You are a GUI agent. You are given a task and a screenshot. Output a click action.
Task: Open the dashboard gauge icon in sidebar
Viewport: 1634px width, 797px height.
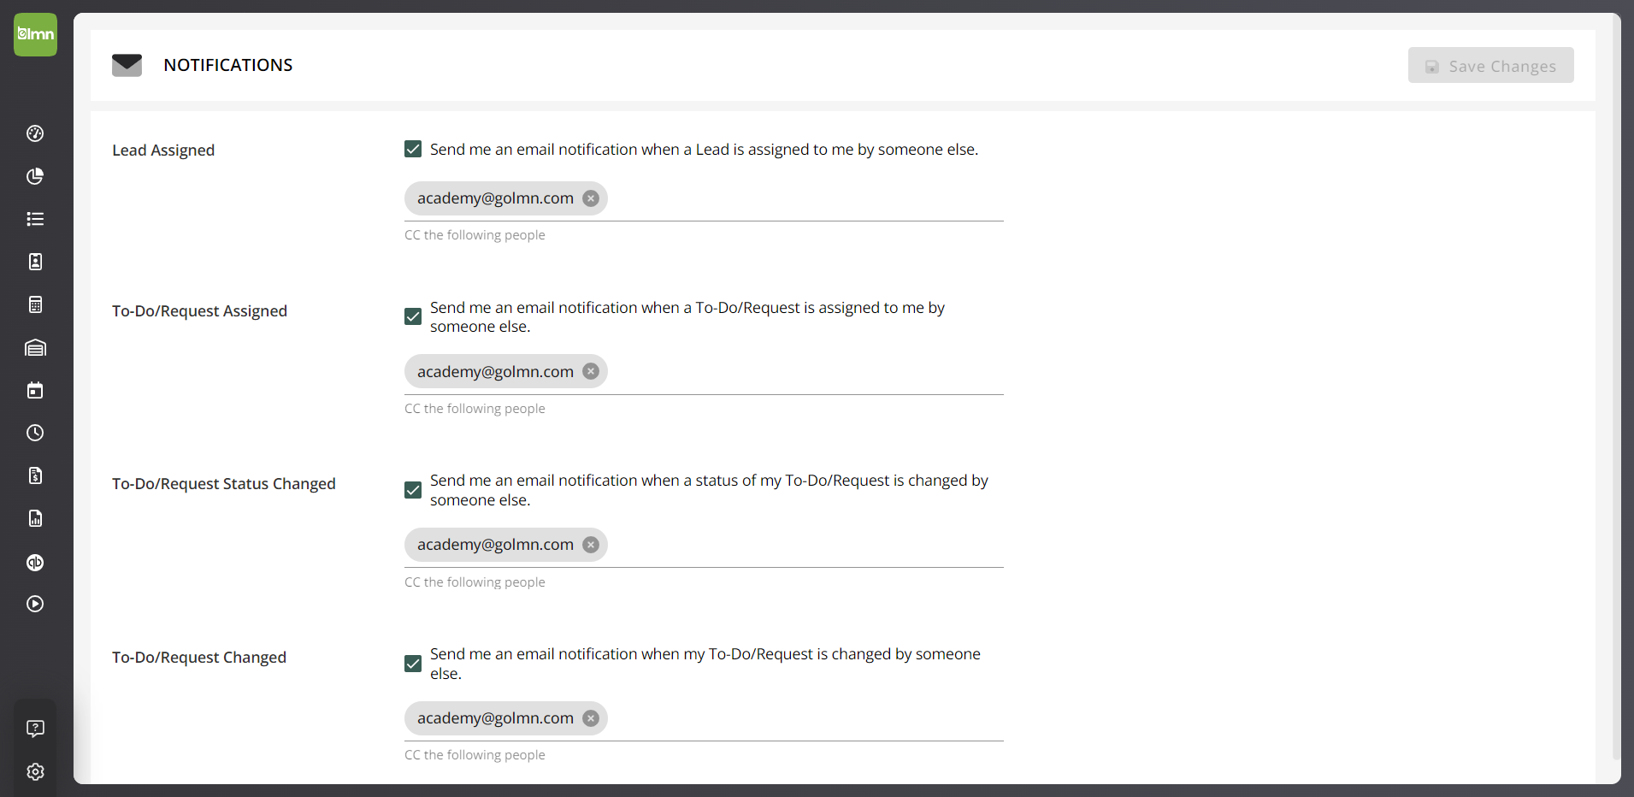click(35, 133)
